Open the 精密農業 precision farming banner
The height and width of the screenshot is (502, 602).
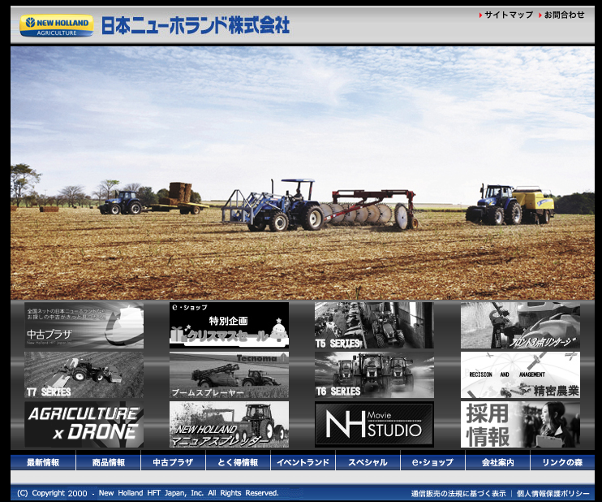click(520, 375)
